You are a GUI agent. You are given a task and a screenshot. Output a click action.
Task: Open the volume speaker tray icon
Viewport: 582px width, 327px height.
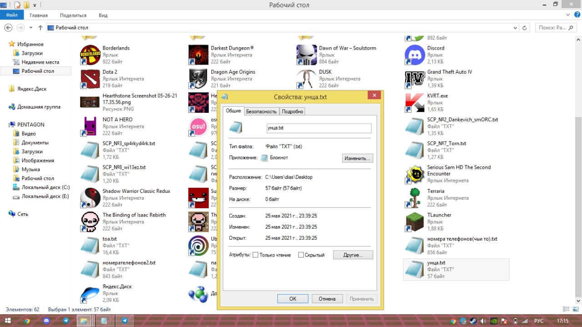coord(482,321)
